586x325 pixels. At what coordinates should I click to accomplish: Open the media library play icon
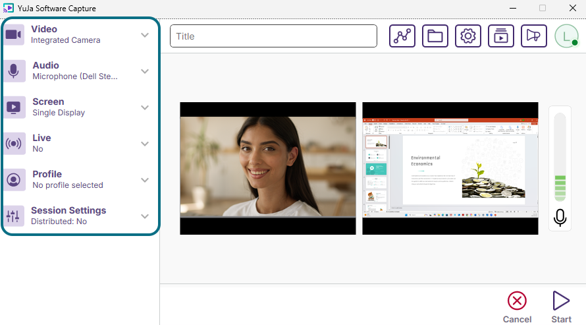click(501, 36)
